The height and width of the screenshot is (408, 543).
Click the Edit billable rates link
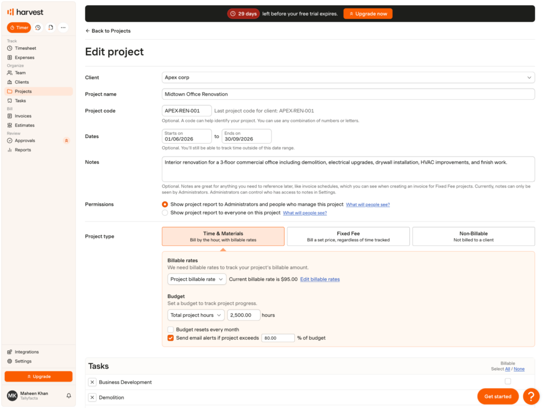(x=320, y=279)
